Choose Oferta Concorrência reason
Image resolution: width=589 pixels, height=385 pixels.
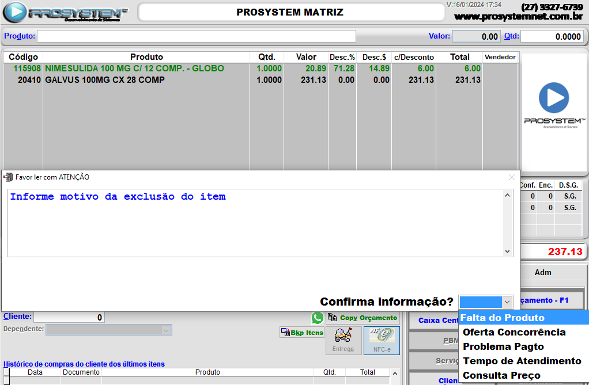coord(524,332)
